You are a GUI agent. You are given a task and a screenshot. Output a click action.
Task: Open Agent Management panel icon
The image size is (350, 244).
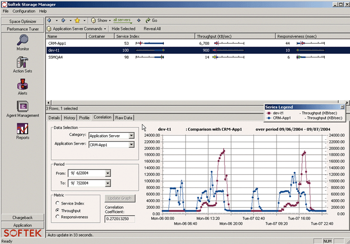22,107
